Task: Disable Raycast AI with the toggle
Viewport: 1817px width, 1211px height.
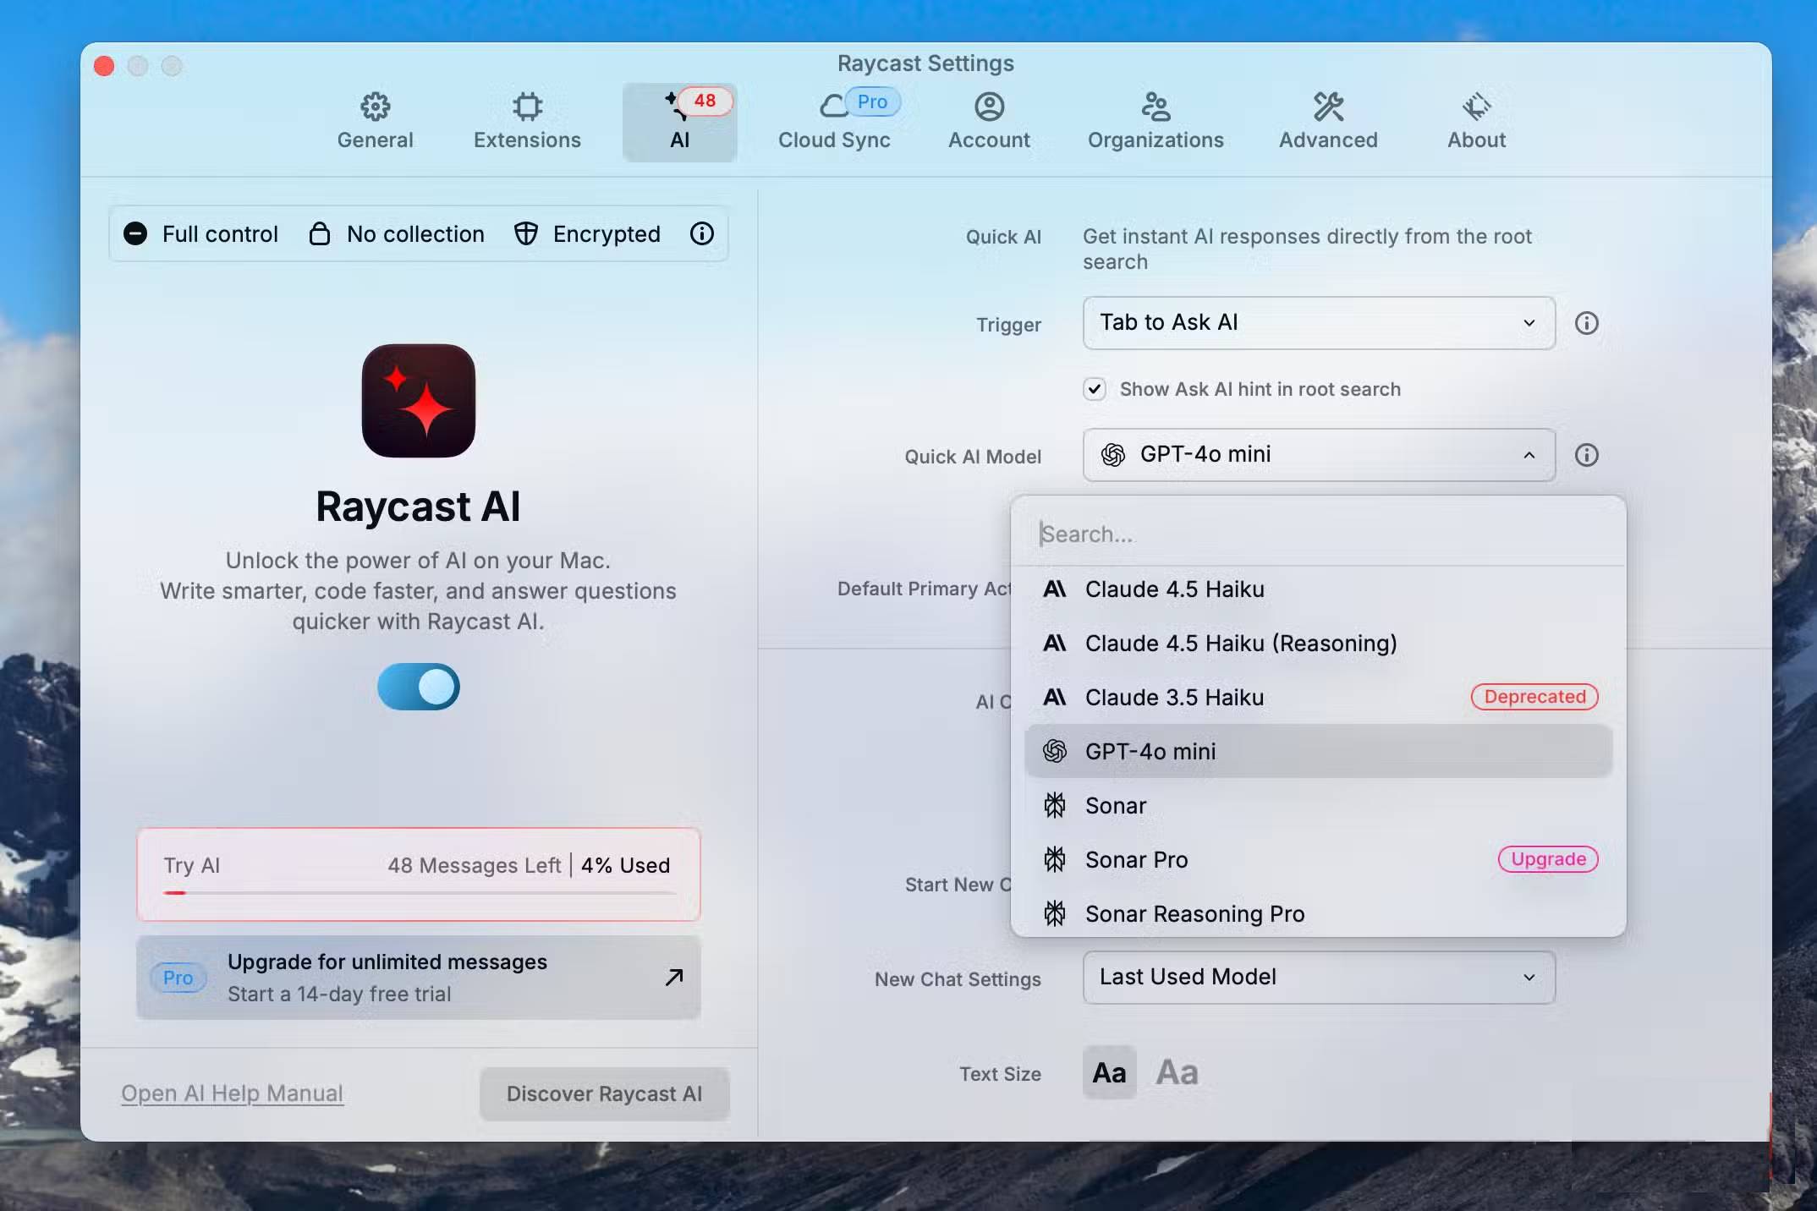Action: click(418, 687)
